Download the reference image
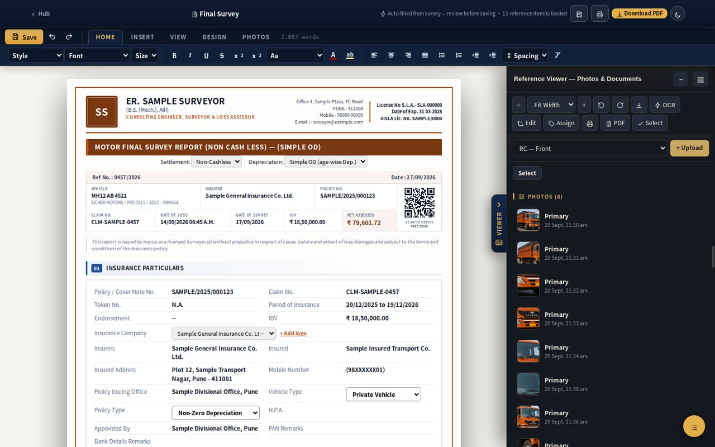Image resolution: width=715 pixels, height=447 pixels. click(639, 105)
